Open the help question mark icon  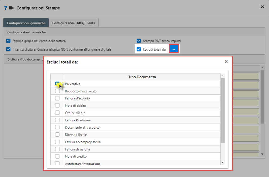point(6,8)
